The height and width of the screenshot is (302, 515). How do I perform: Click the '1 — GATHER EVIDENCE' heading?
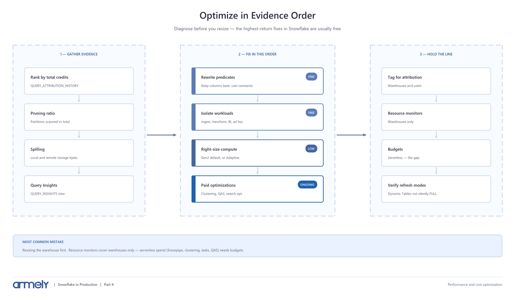[79, 54]
